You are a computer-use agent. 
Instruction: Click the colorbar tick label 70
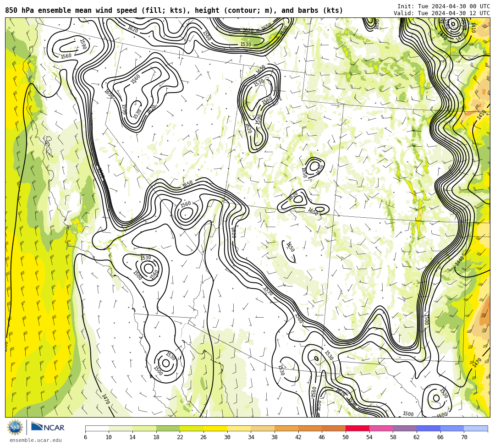click(464, 437)
